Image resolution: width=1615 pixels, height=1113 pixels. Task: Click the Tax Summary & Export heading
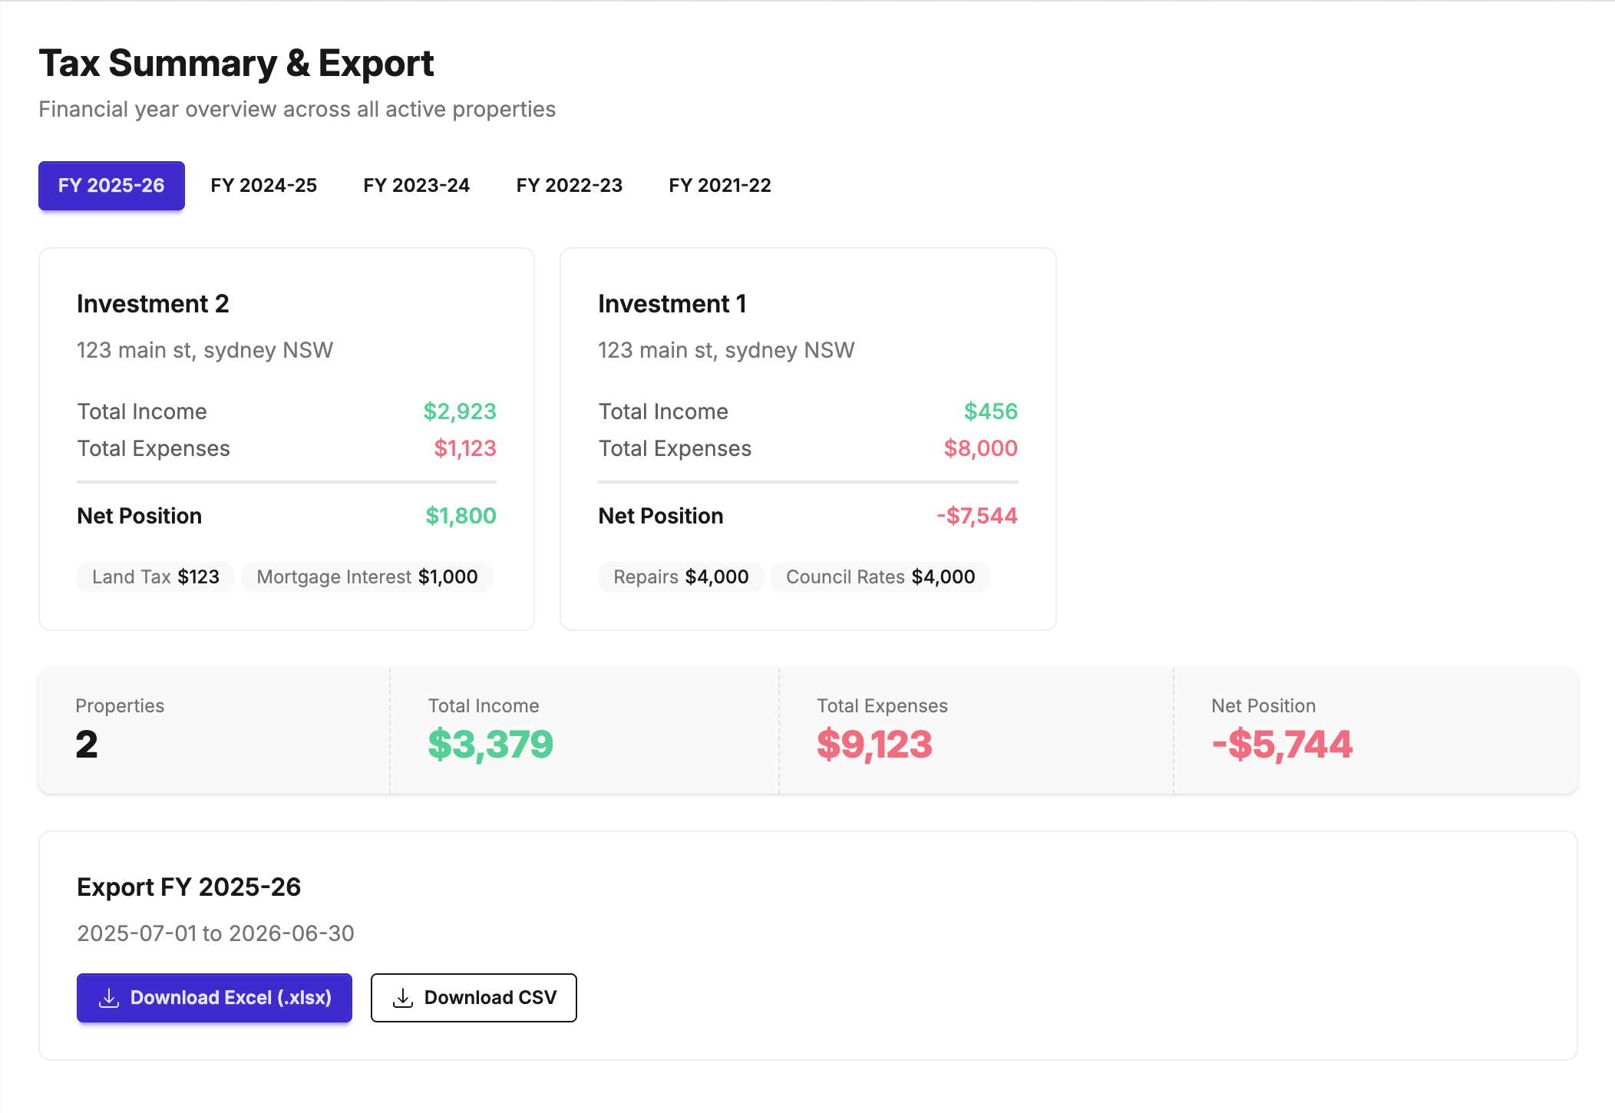coord(236,63)
